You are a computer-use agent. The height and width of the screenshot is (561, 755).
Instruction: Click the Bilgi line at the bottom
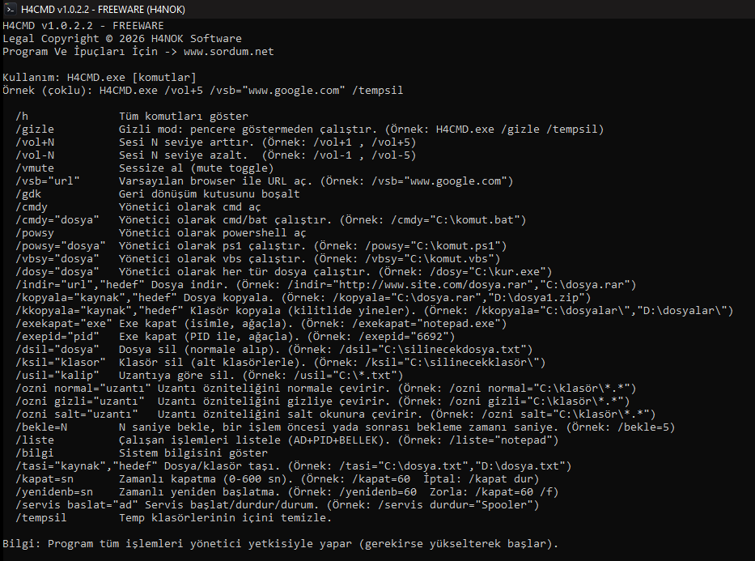pyautogui.click(x=280, y=544)
